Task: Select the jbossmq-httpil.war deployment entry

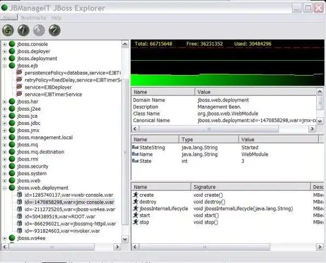Action: (70, 224)
